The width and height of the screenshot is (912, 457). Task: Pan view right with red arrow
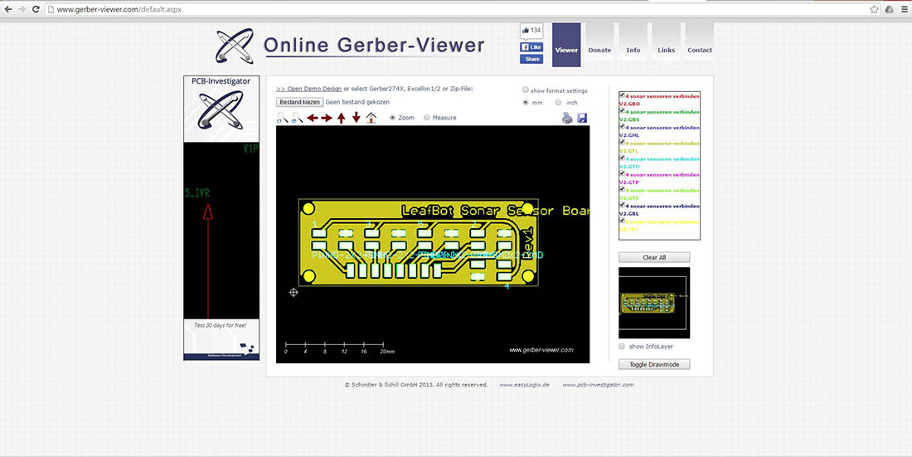click(327, 118)
